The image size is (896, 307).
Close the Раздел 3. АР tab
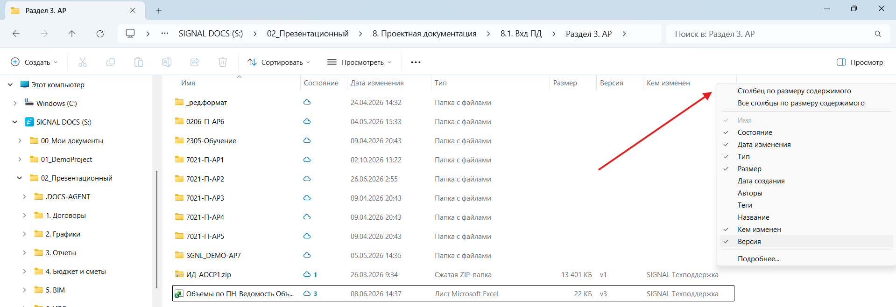tap(133, 10)
